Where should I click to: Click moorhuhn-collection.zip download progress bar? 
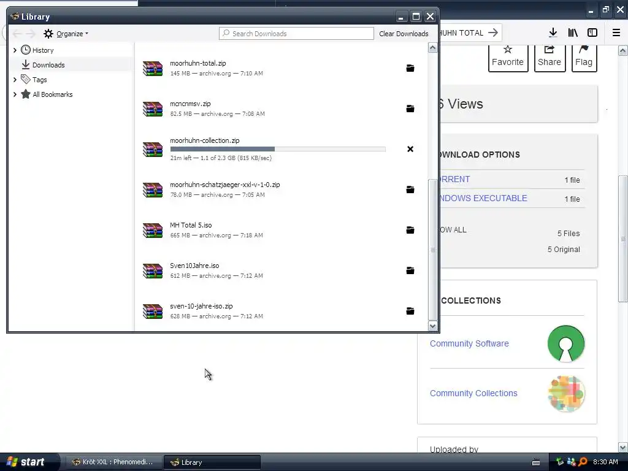point(278,149)
